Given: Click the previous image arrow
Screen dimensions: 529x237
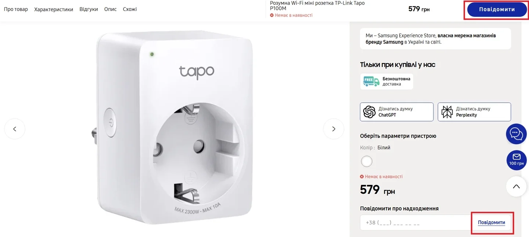Looking at the screenshot, I should point(15,129).
